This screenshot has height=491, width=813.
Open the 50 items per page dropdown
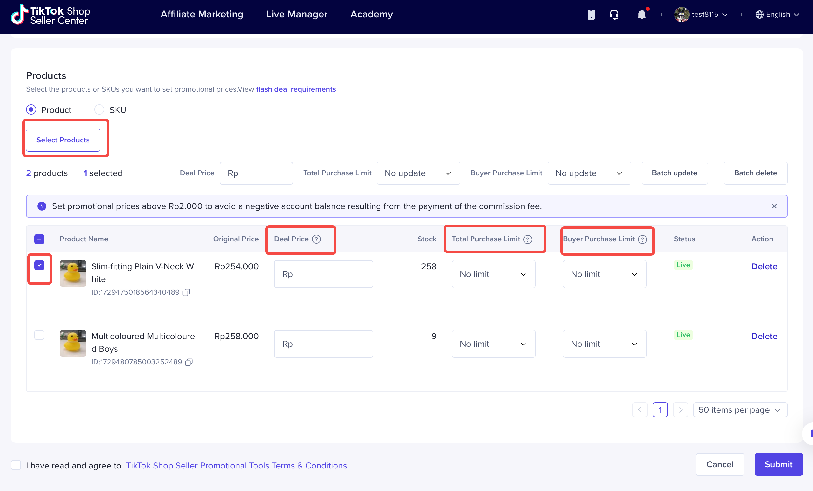point(740,410)
